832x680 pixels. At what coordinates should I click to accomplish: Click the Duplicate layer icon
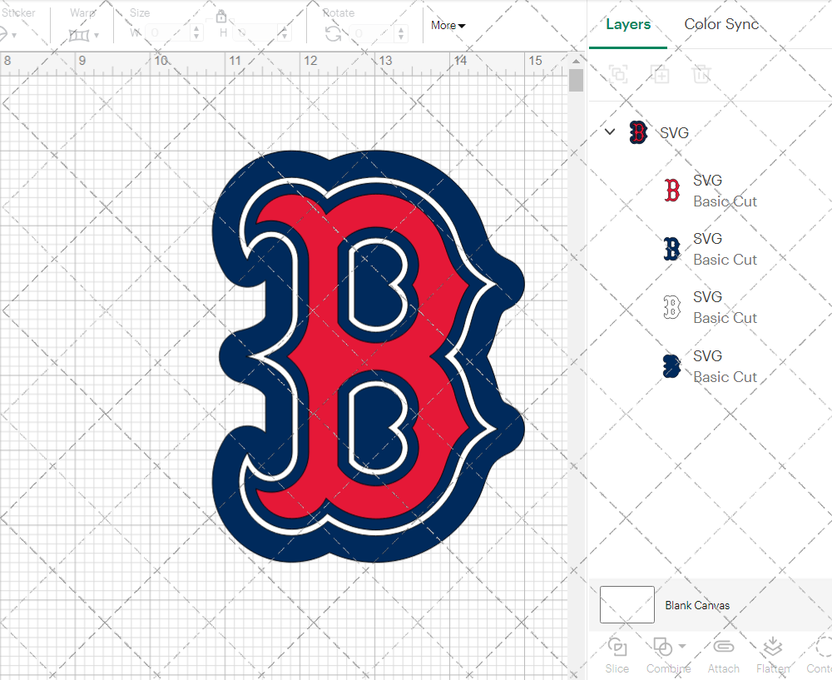[661, 74]
